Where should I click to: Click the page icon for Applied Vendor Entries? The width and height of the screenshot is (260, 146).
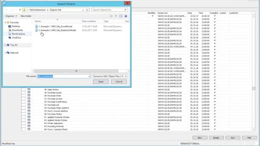[x=29, y=120]
